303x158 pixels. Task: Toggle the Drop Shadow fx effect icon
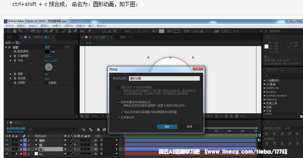pos(9,47)
